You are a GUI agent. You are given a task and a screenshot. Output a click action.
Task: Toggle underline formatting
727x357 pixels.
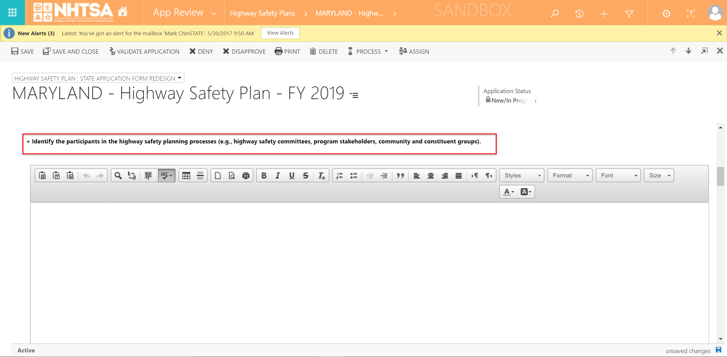[x=292, y=176]
